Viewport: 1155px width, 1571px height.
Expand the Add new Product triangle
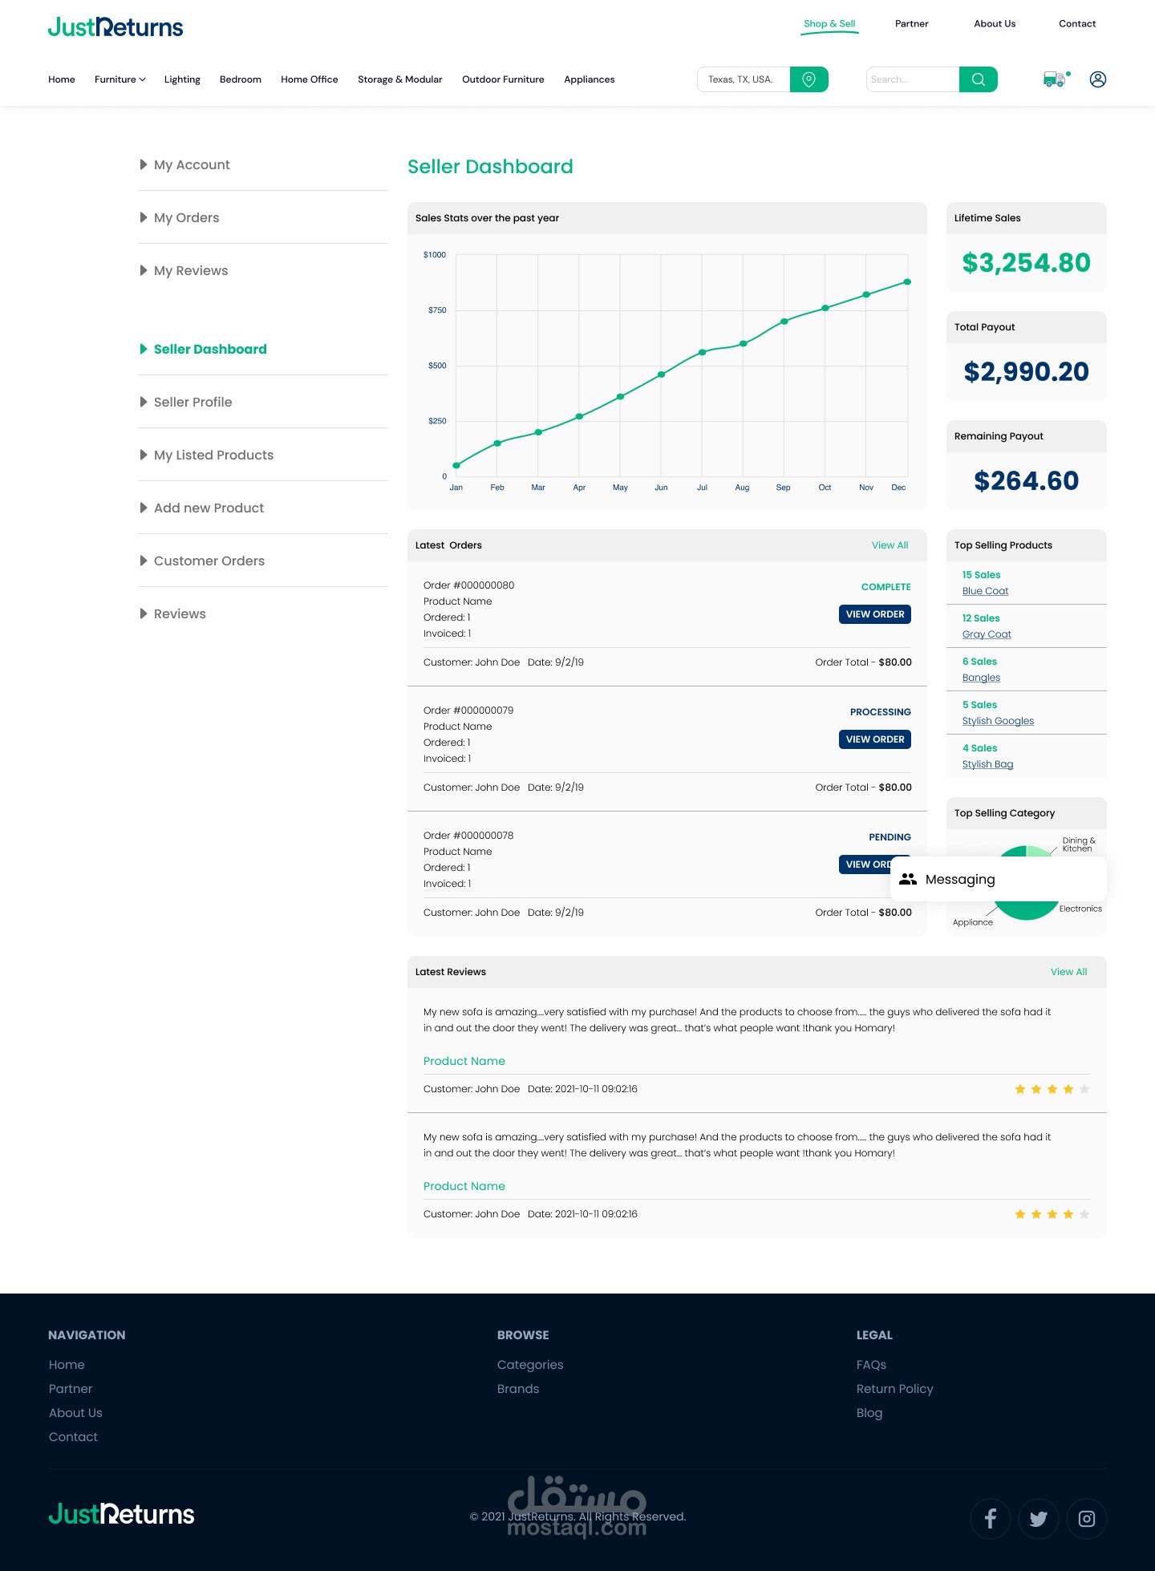coord(144,508)
